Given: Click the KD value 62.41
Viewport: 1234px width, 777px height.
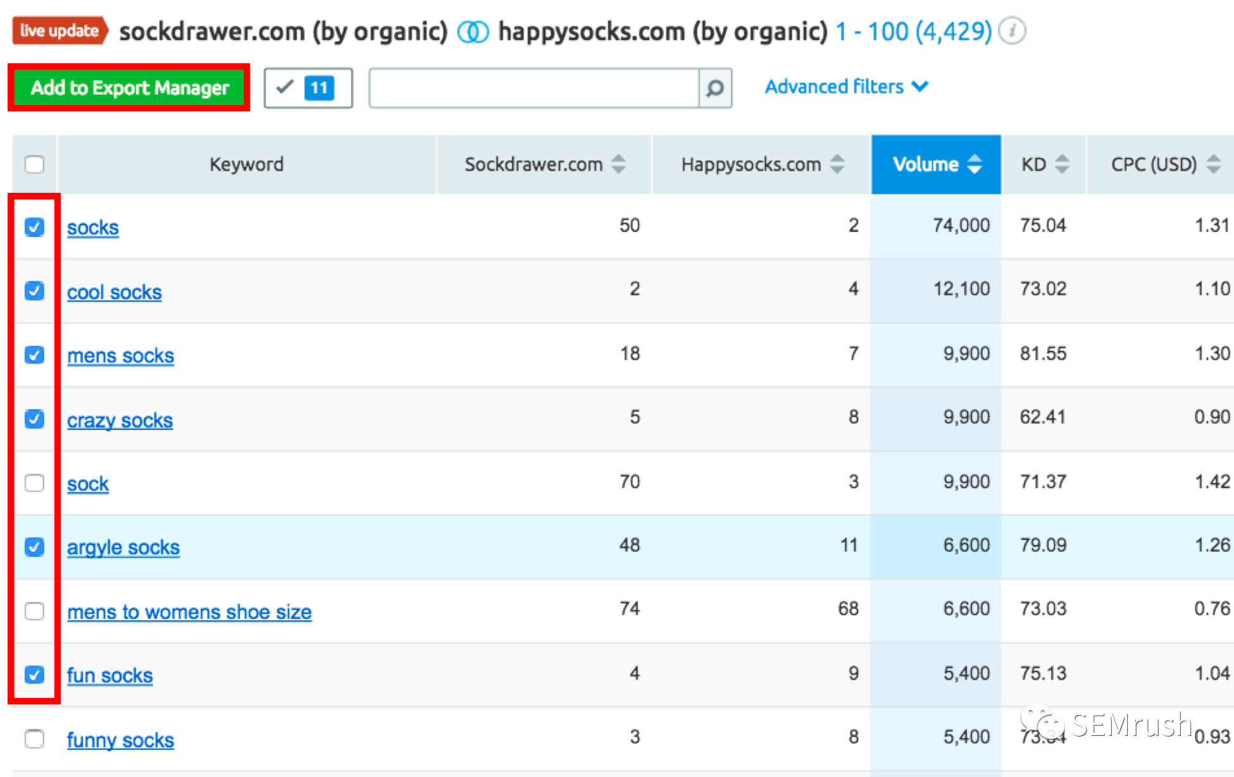Looking at the screenshot, I should (1042, 417).
